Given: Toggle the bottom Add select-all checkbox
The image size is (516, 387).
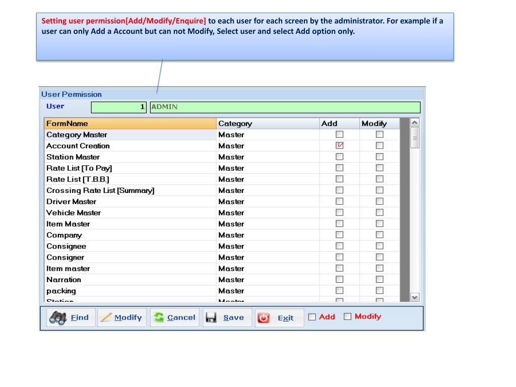Looking at the screenshot, I should click(312, 317).
